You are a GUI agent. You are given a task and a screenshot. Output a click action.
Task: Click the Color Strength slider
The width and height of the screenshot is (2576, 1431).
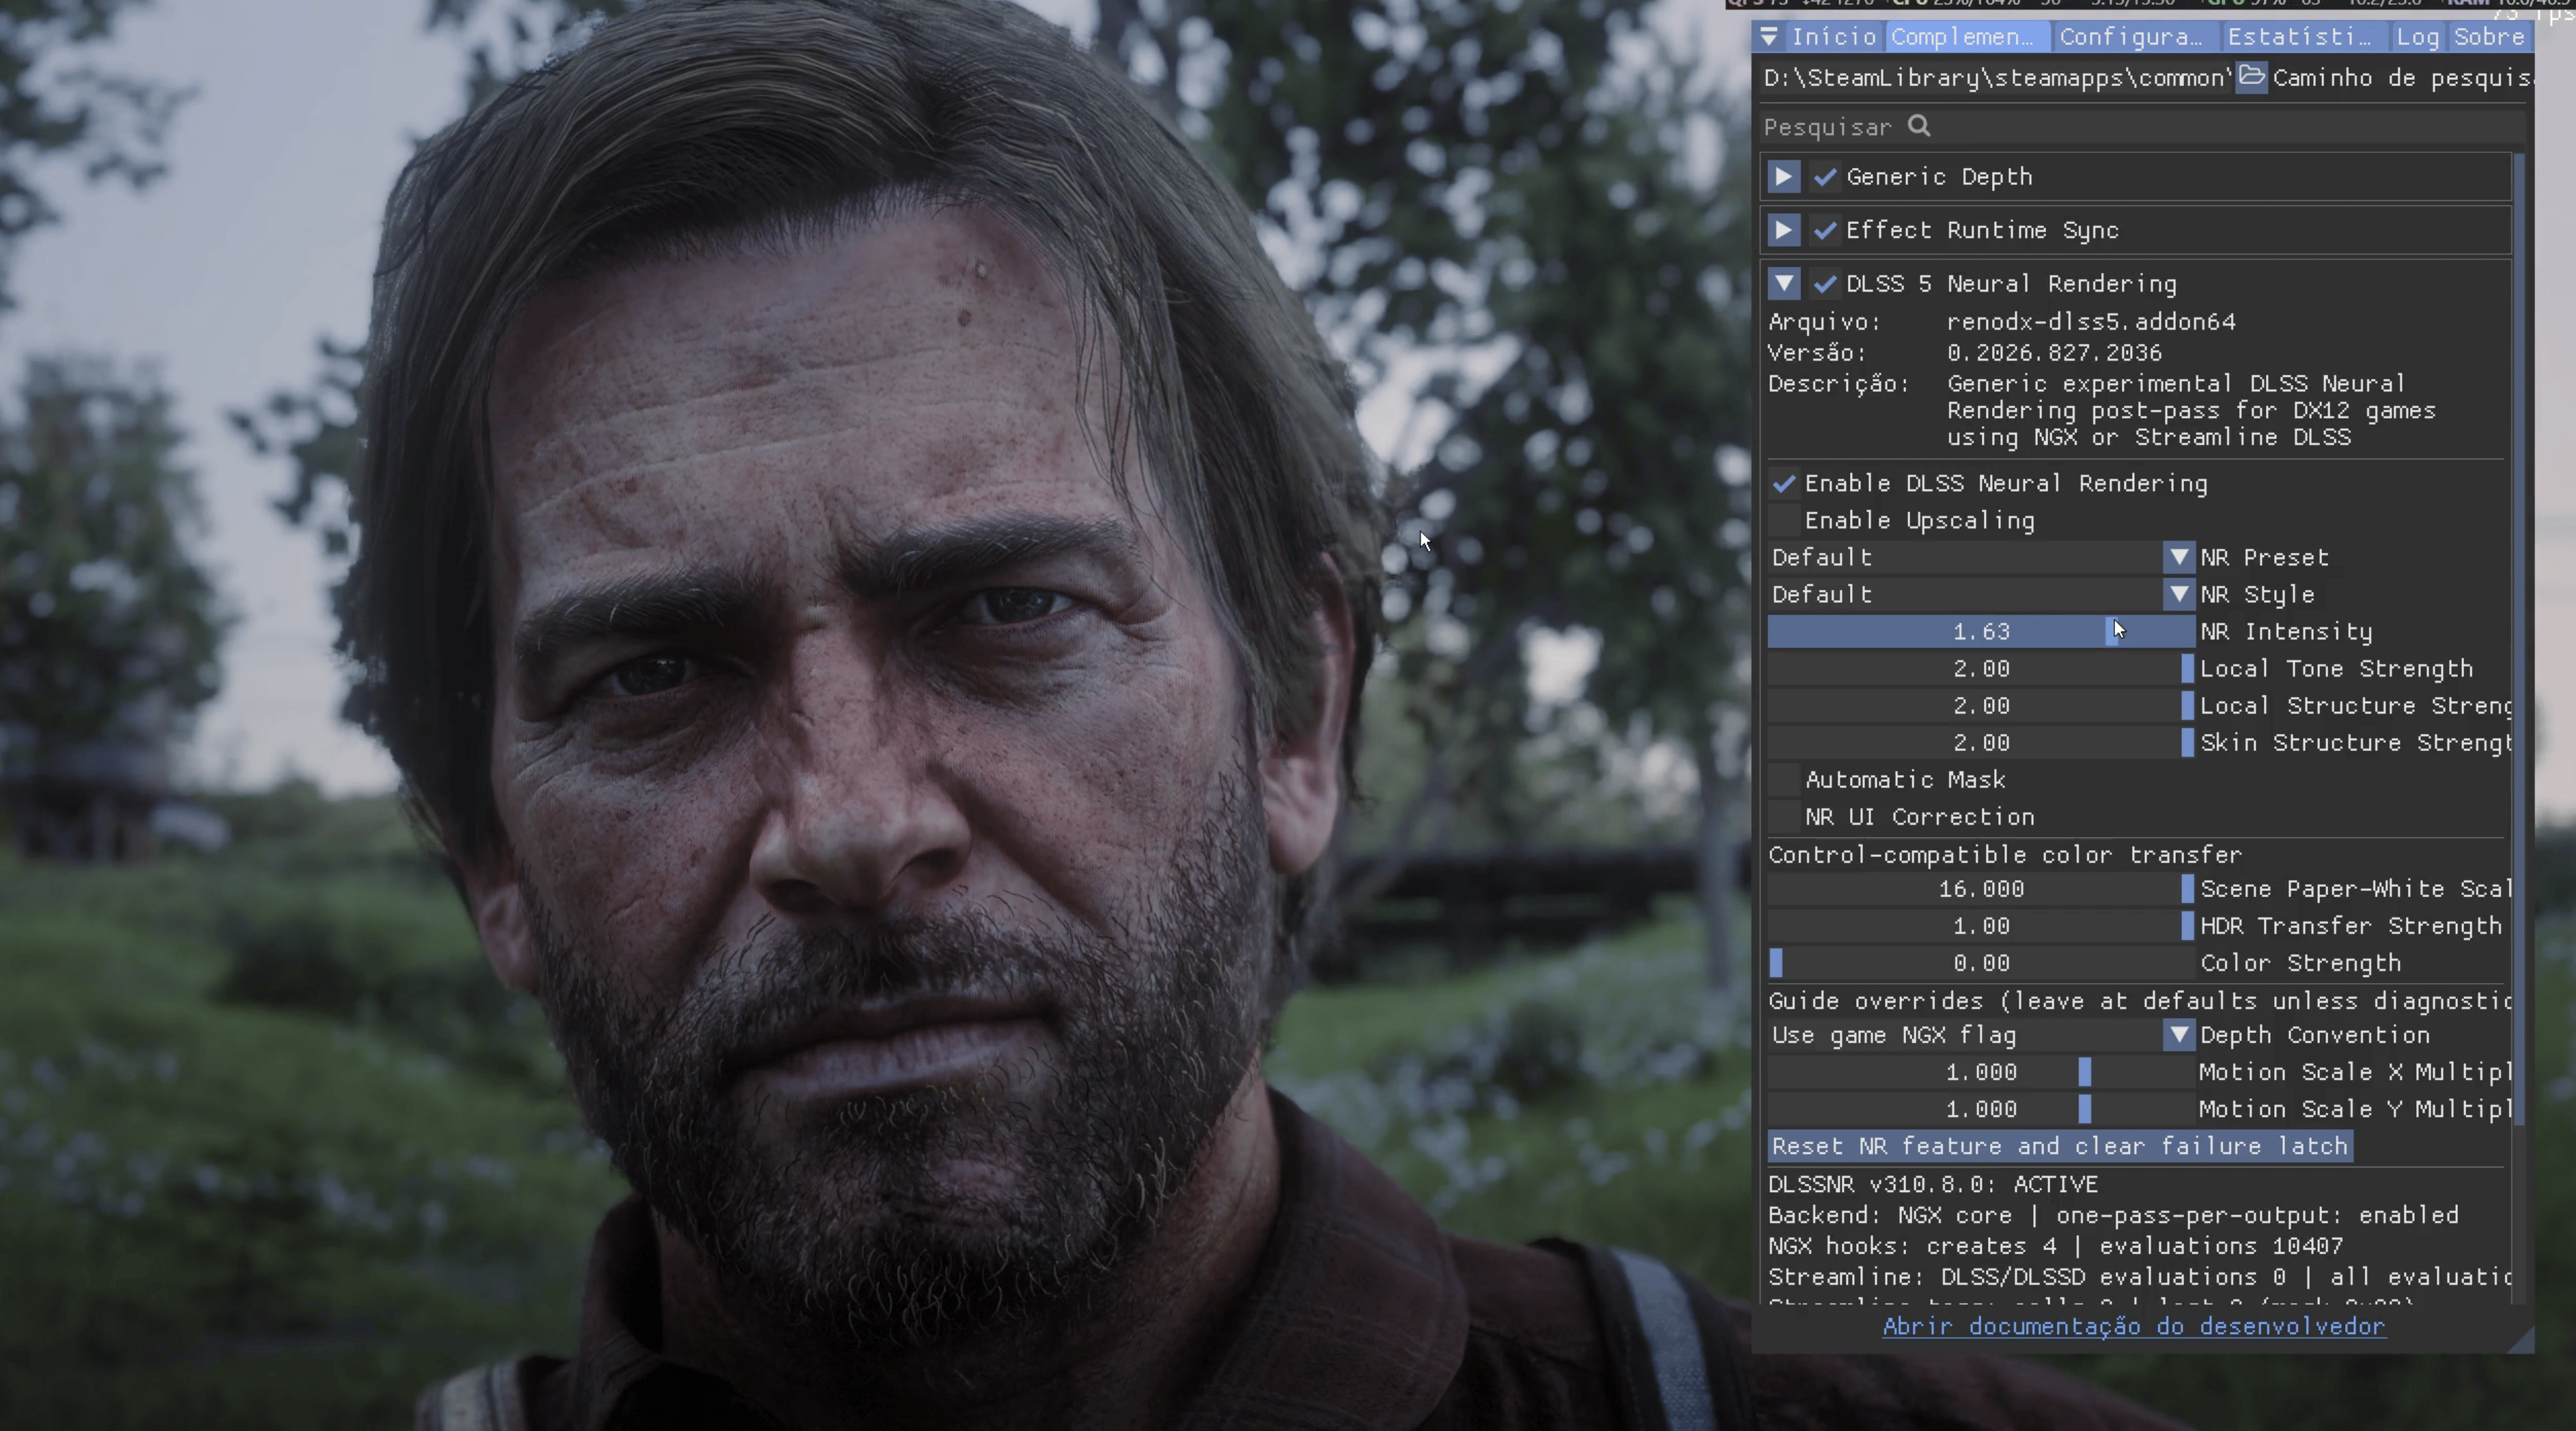[x=1981, y=963]
